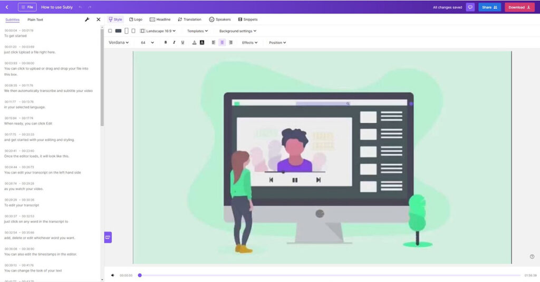Screen dimensions: 540x282
Task: Expand the Landscape 16:9 dropdown
Action: tap(158, 31)
